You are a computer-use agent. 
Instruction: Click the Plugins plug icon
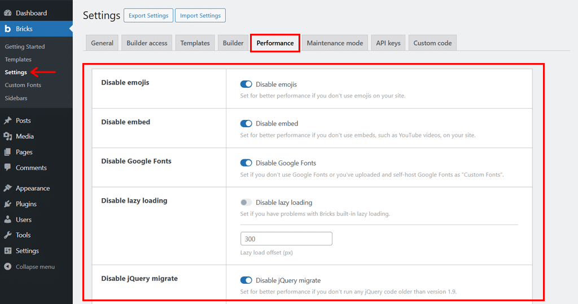[8, 204]
